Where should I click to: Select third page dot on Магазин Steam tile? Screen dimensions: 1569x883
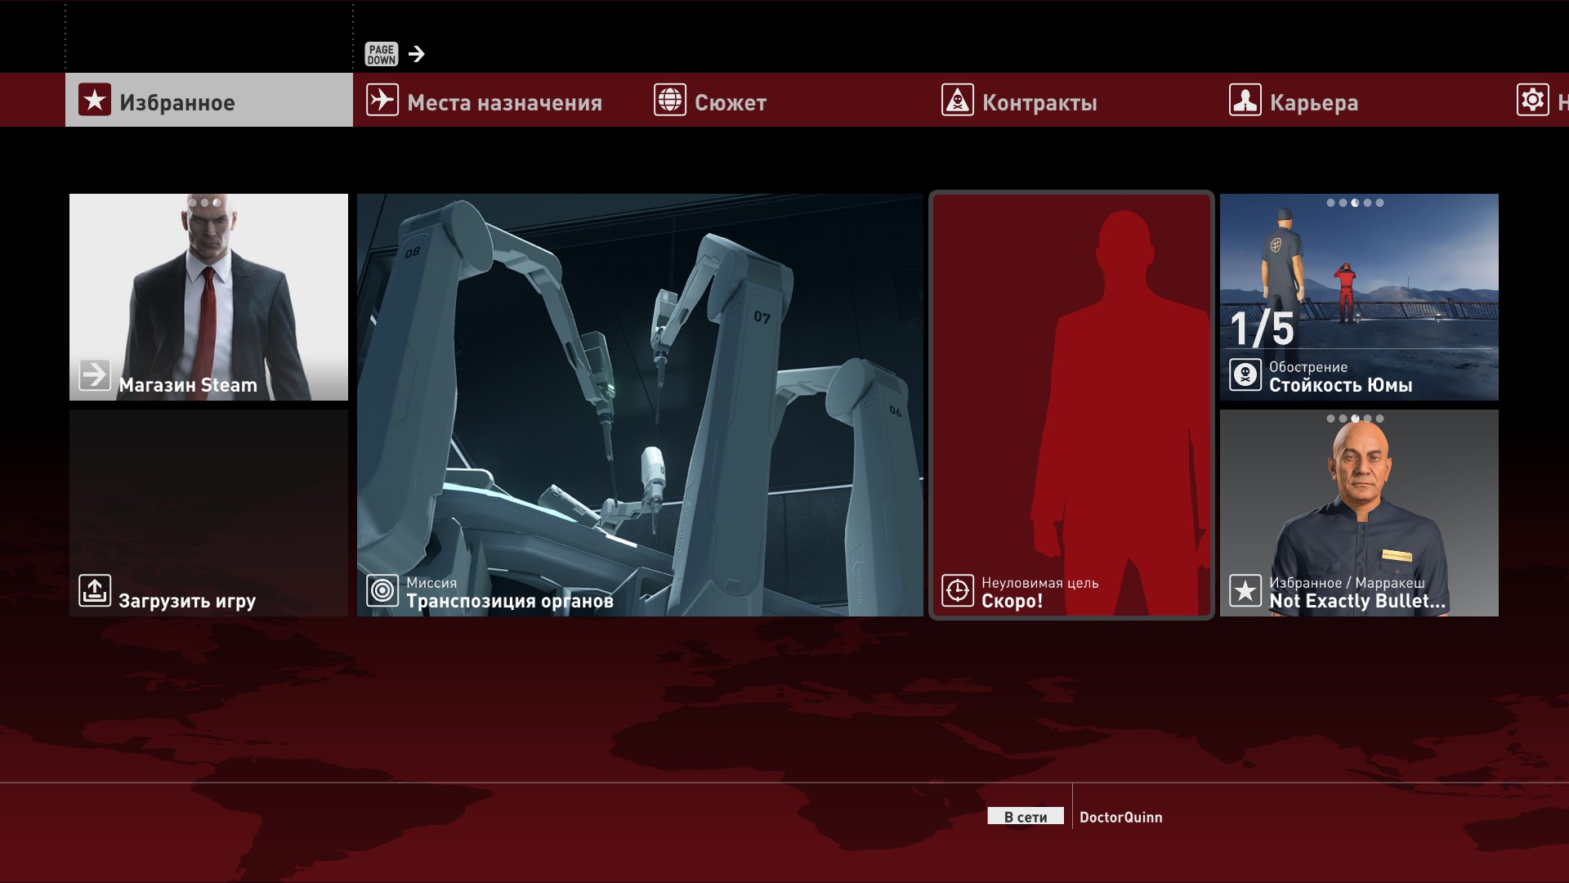217,203
